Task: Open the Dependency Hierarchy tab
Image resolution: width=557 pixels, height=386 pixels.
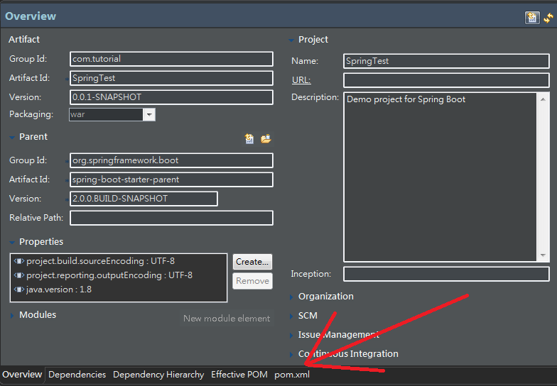Action: tap(158, 375)
